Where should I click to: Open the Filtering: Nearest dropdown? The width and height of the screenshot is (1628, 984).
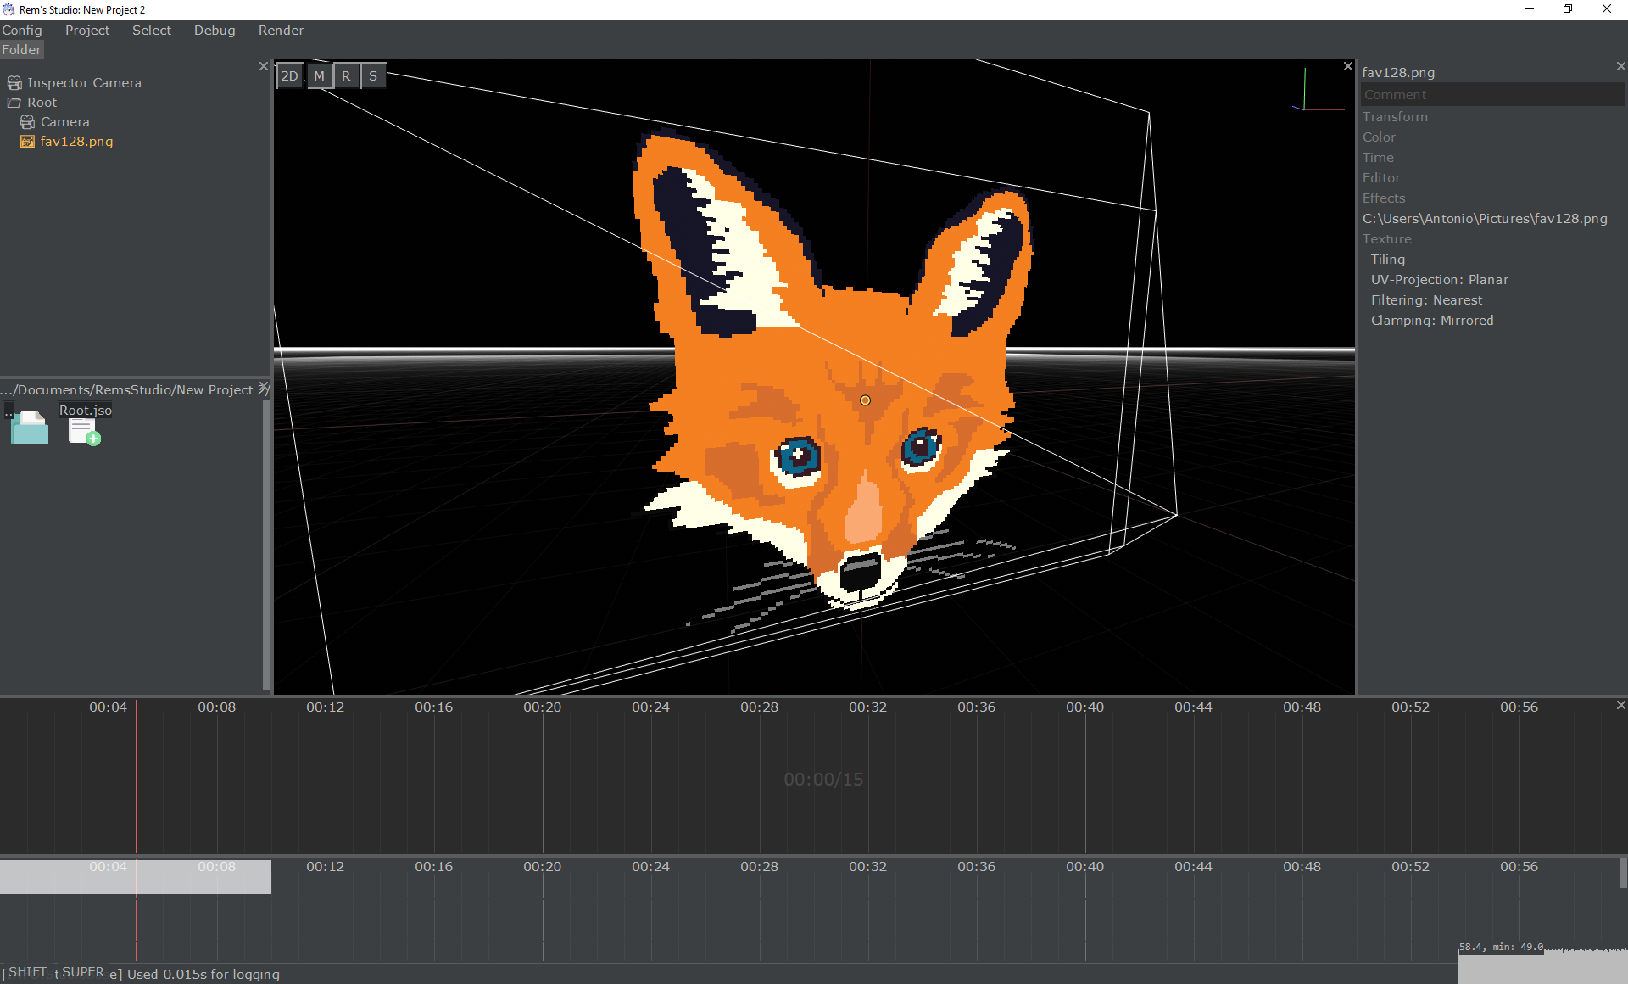click(x=1426, y=300)
